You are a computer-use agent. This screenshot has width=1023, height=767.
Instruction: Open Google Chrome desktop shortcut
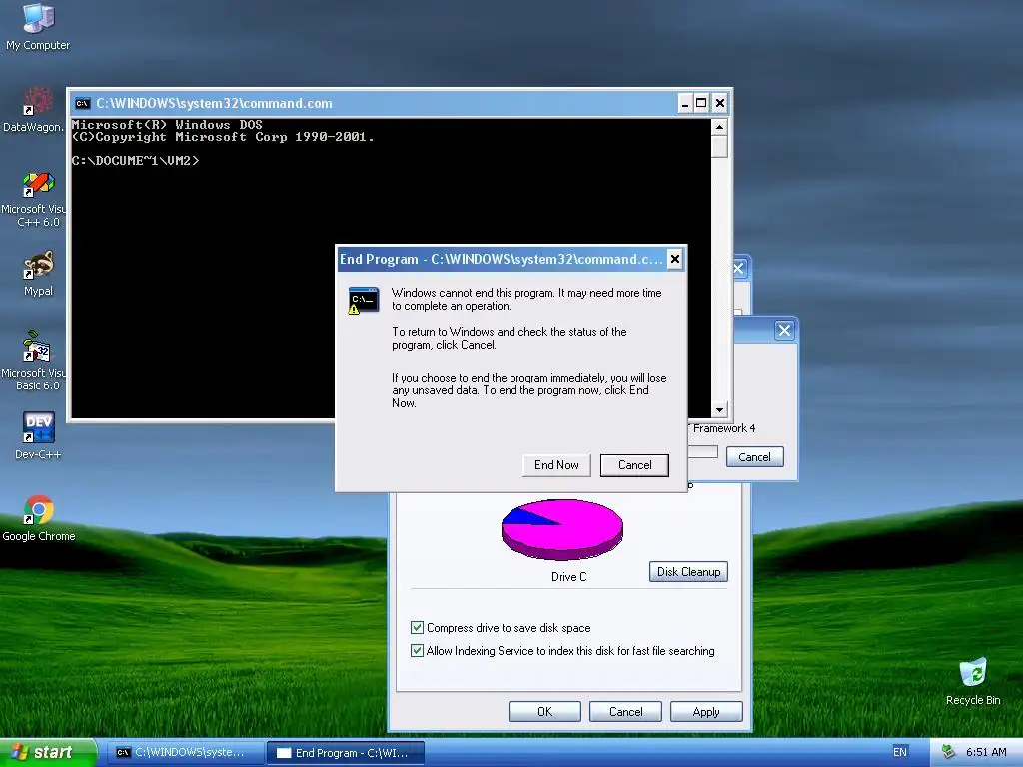pyautogui.click(x=39, y=518)
